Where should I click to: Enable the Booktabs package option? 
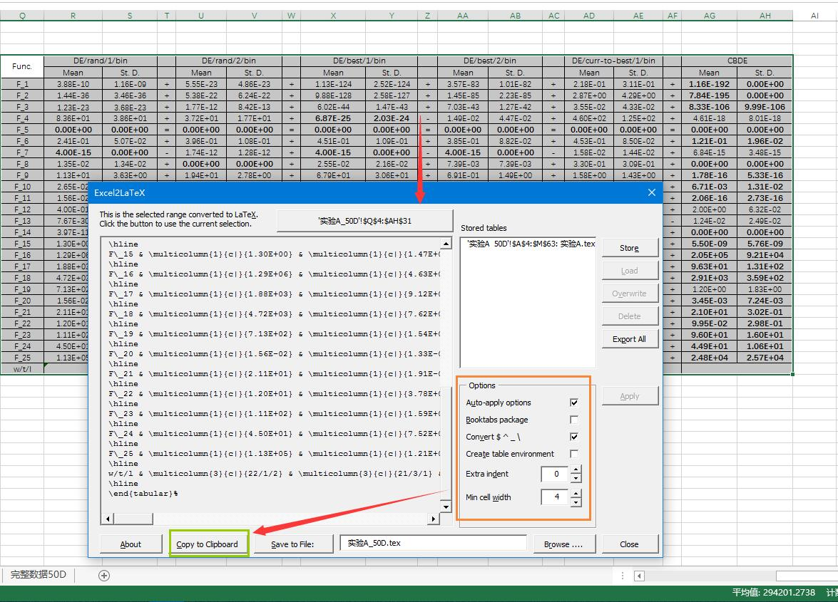574,420
